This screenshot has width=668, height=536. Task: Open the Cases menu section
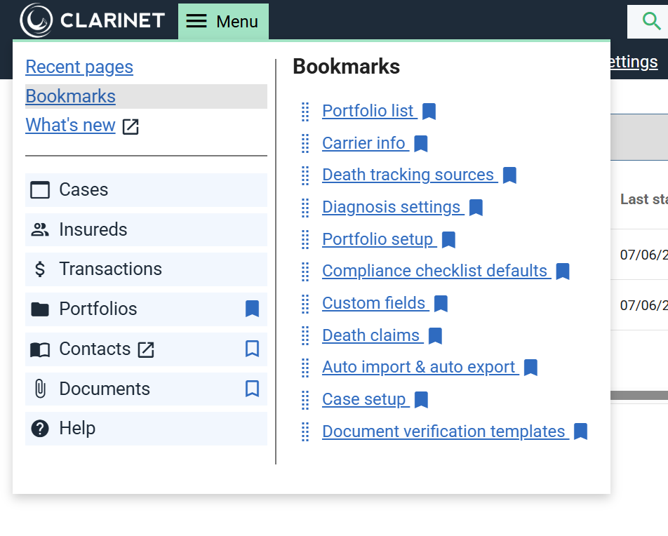tap(83, 189)
